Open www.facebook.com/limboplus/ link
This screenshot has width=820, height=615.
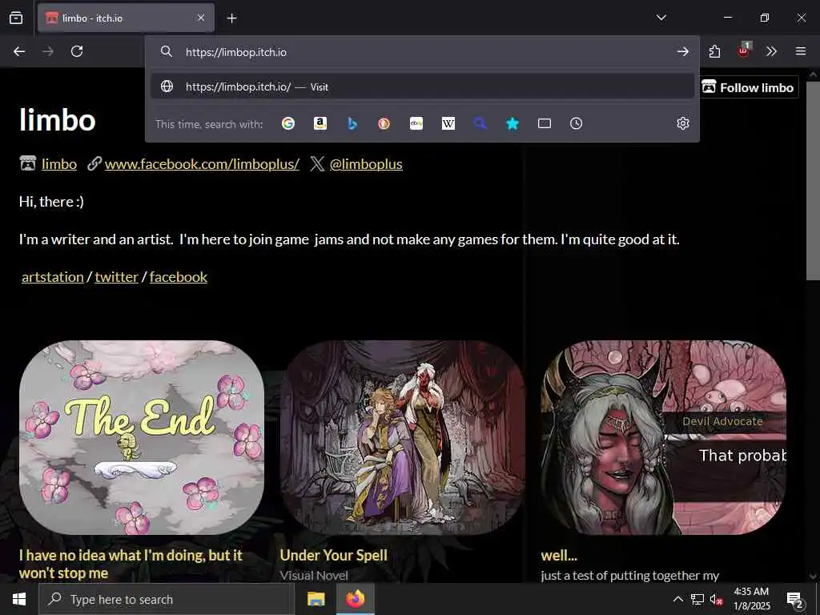coord(202,164)
